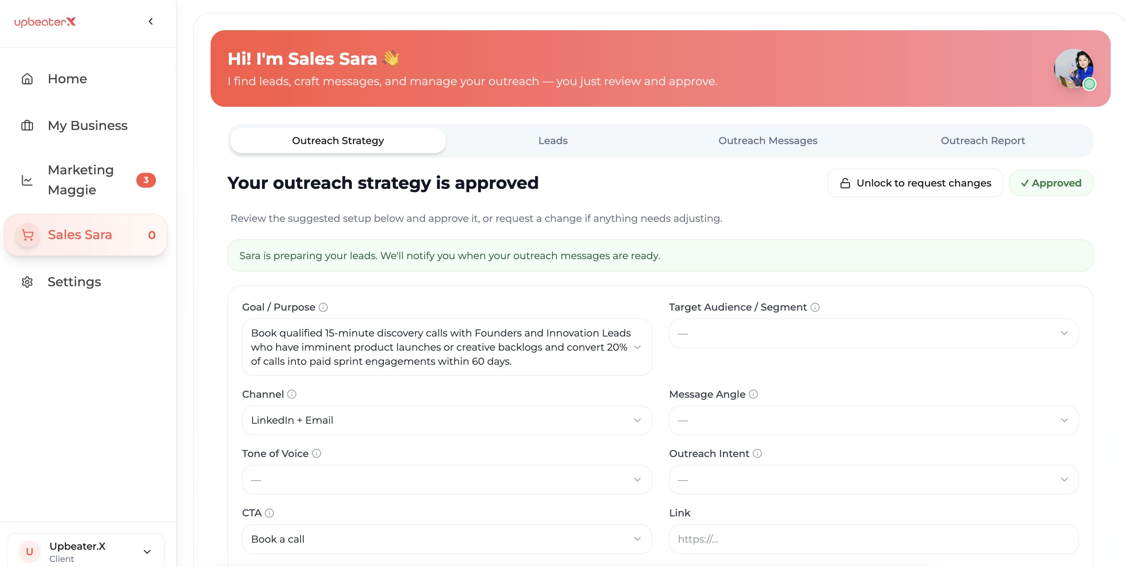Click the Settings gear icon
The width and height of the screenshot is (1126, 567).
click(x=27, y=282)
